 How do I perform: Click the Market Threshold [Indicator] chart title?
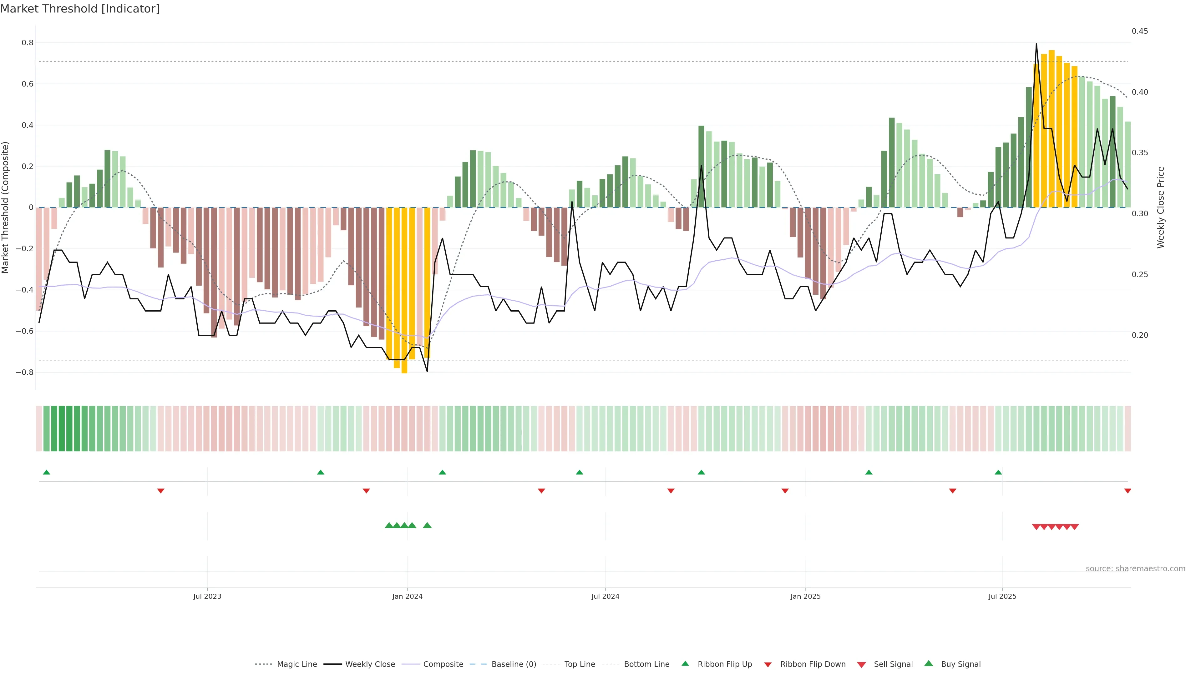coord(80,9)
